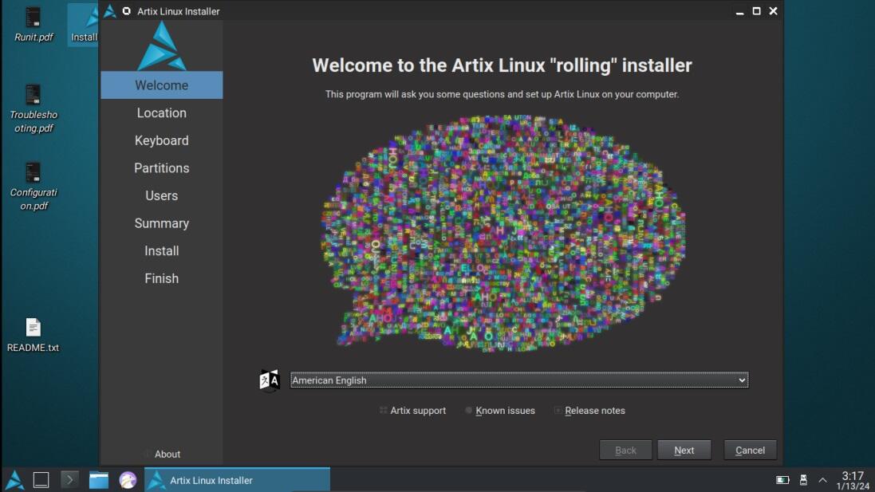Open the Runit.pdf desktop file
Screen dimensions: 875x492
click(x=34, y=25)
